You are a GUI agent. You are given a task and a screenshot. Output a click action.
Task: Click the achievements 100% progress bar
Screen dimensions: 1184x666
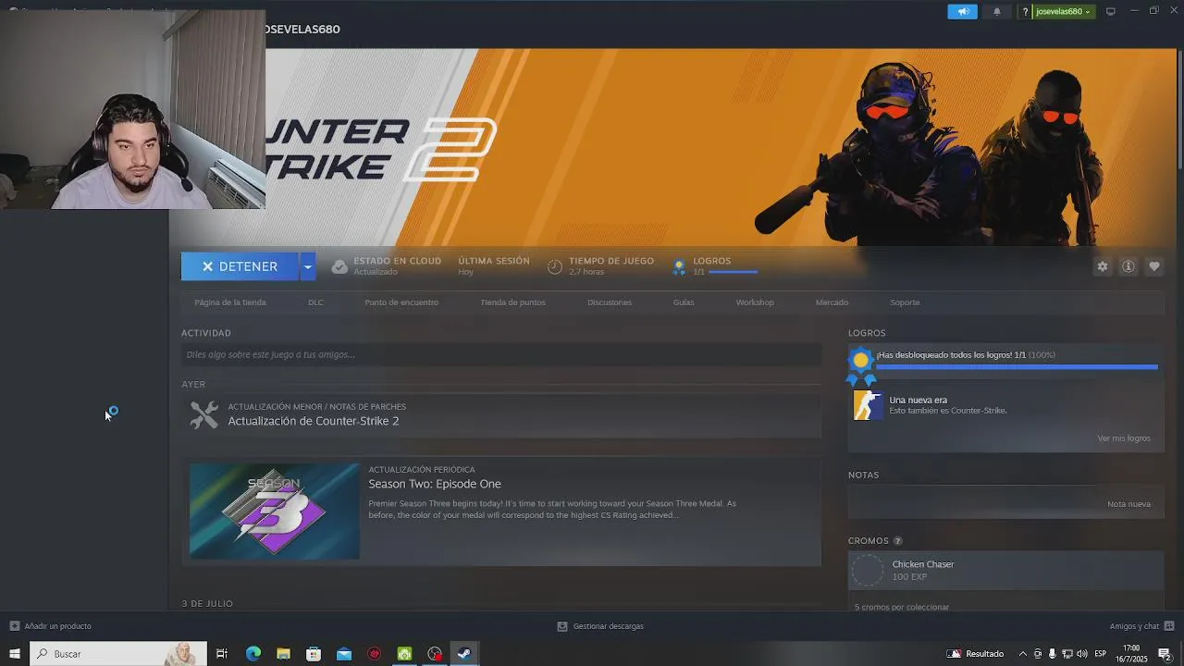(x=1017, y=367)
